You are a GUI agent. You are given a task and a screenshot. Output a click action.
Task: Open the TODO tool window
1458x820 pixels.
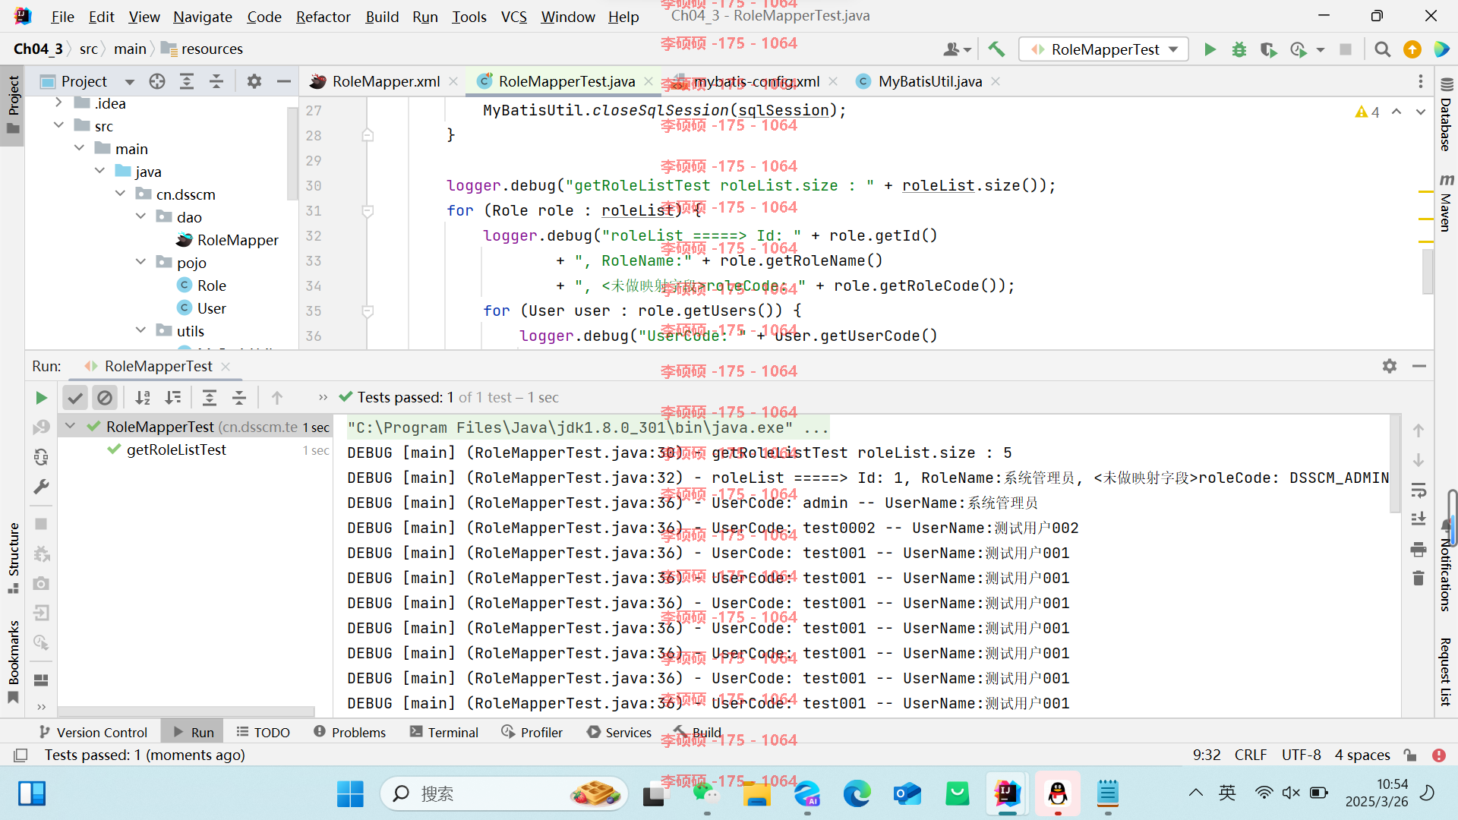point(264,732)
